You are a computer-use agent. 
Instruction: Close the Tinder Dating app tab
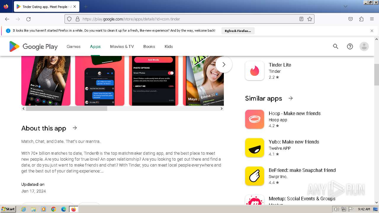point(74,7)
